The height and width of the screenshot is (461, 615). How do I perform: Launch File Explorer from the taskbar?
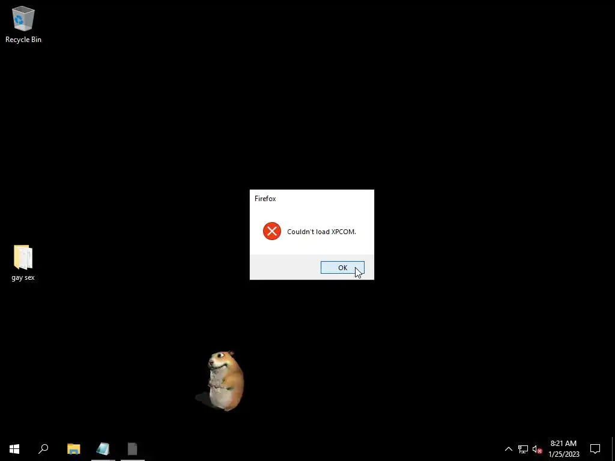[74, 449]
